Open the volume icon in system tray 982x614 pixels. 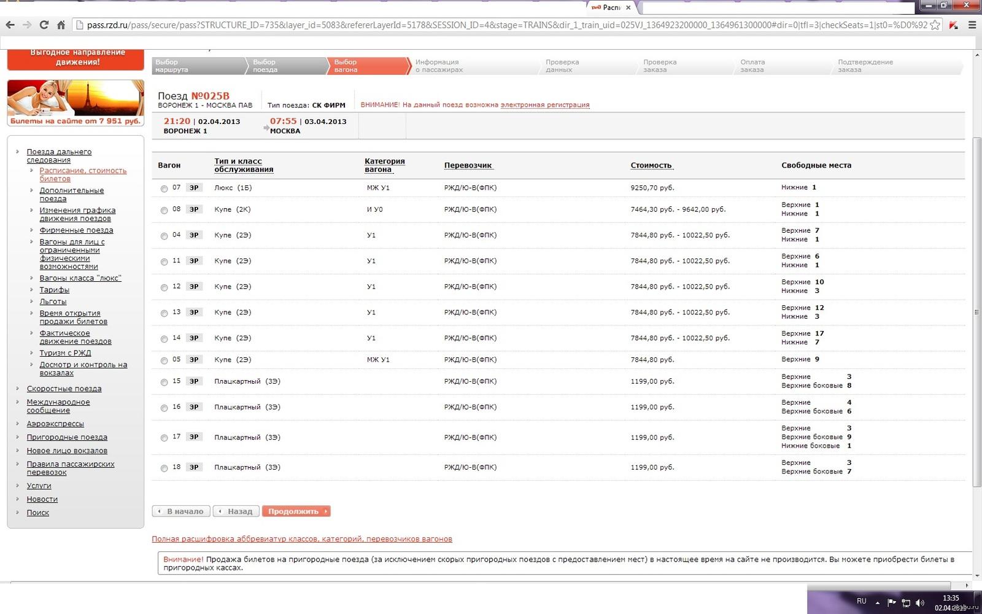(919, 603)
